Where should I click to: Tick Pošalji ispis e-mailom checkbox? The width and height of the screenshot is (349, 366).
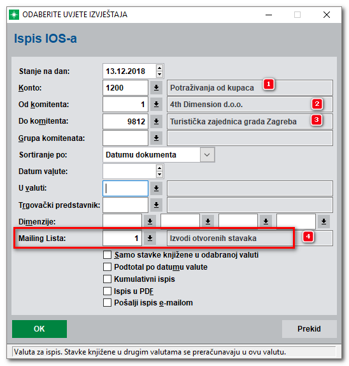[x=107, y=303]
